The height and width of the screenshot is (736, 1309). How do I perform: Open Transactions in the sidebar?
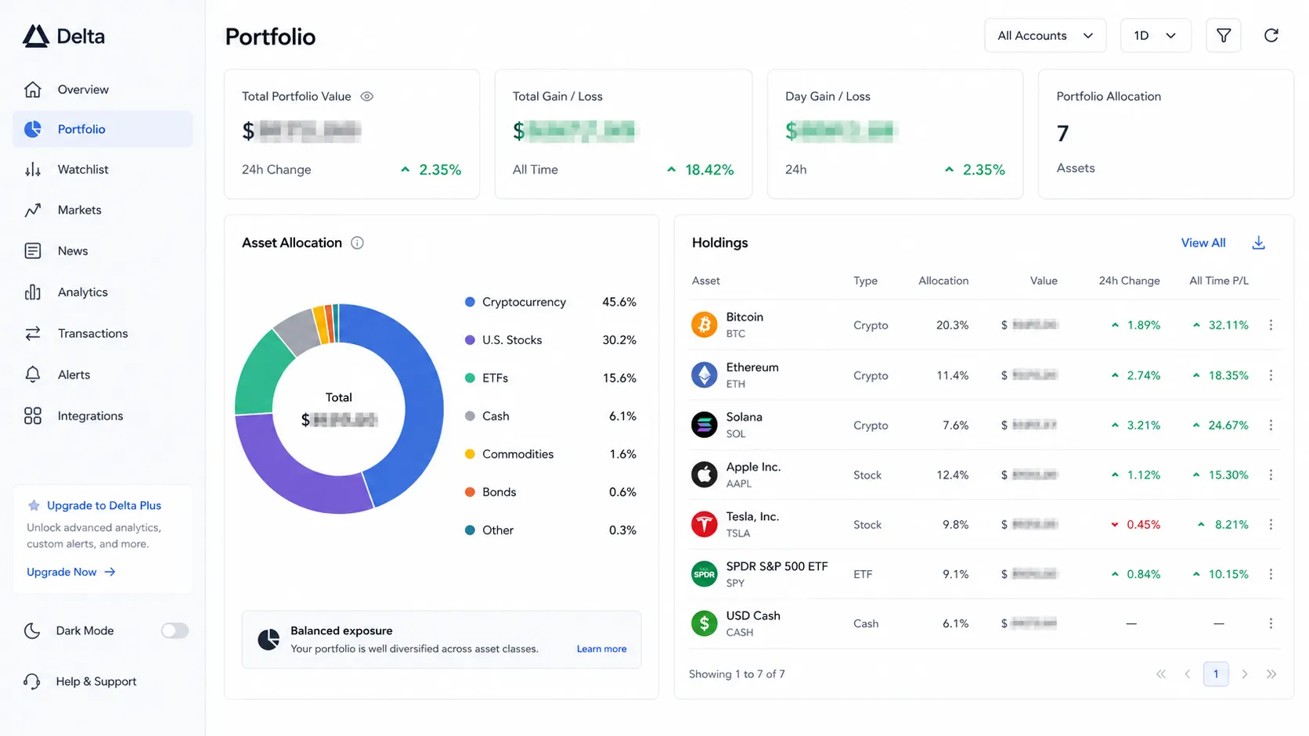tap(103, 333)
